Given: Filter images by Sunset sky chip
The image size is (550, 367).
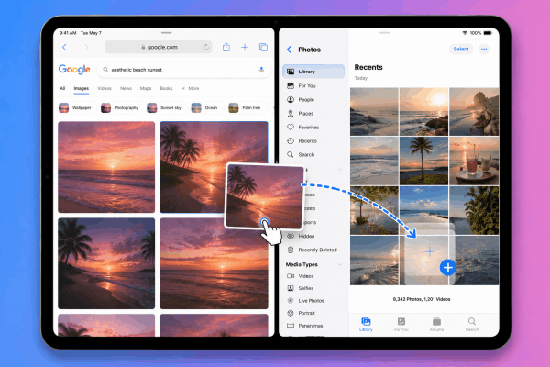Looking at the screenshot, I should (x=165, y=108).
